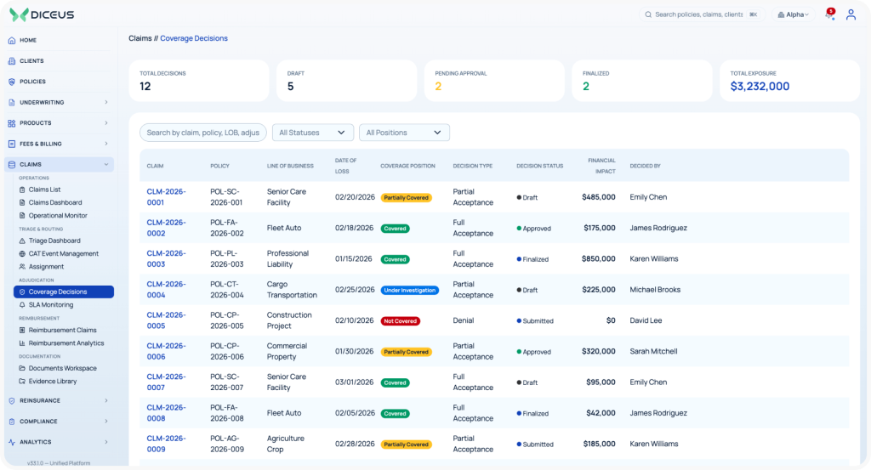Focus the global search policies box
Screen dimensions: 871x470
click(702, 14)
